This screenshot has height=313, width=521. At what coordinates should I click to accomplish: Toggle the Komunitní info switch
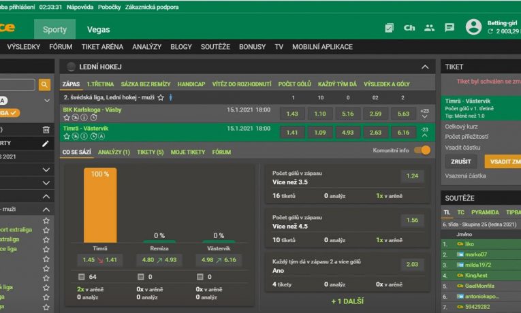[422, 150]
